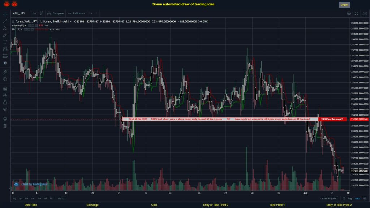Set chart range to 6m
The width and height of the screenshot is (370, 208).
click(x=26, y=199)
